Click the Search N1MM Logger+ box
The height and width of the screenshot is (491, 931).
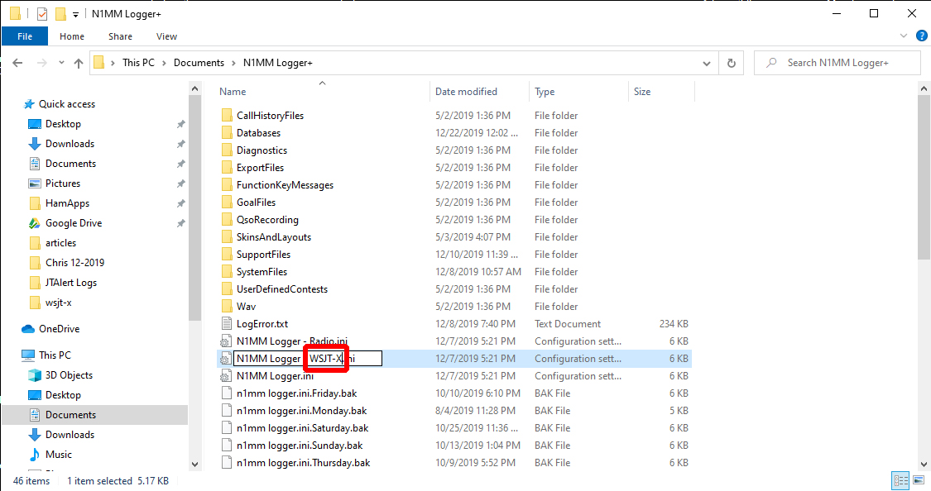(x=837, y=63)
